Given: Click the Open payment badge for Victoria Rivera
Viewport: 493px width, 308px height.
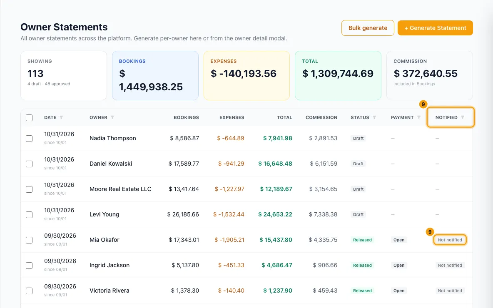Looking at the screenshot, I should click(x=399, y=291).
